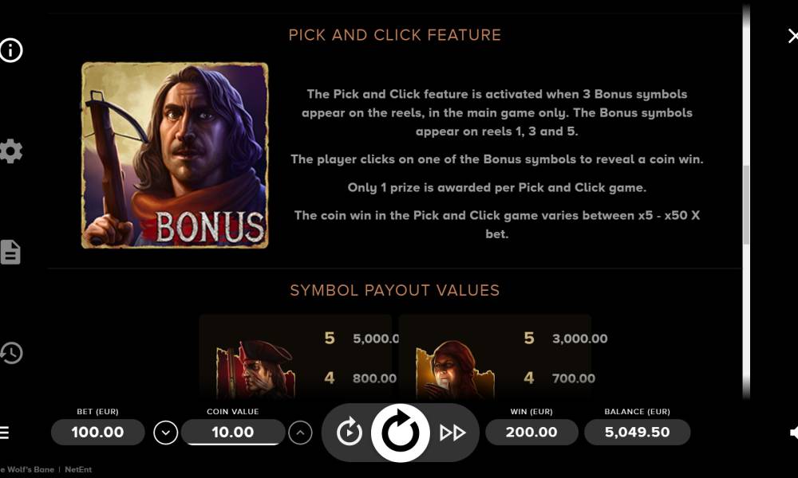
Task: Open the settings gear icon
Action: (10, 151)
